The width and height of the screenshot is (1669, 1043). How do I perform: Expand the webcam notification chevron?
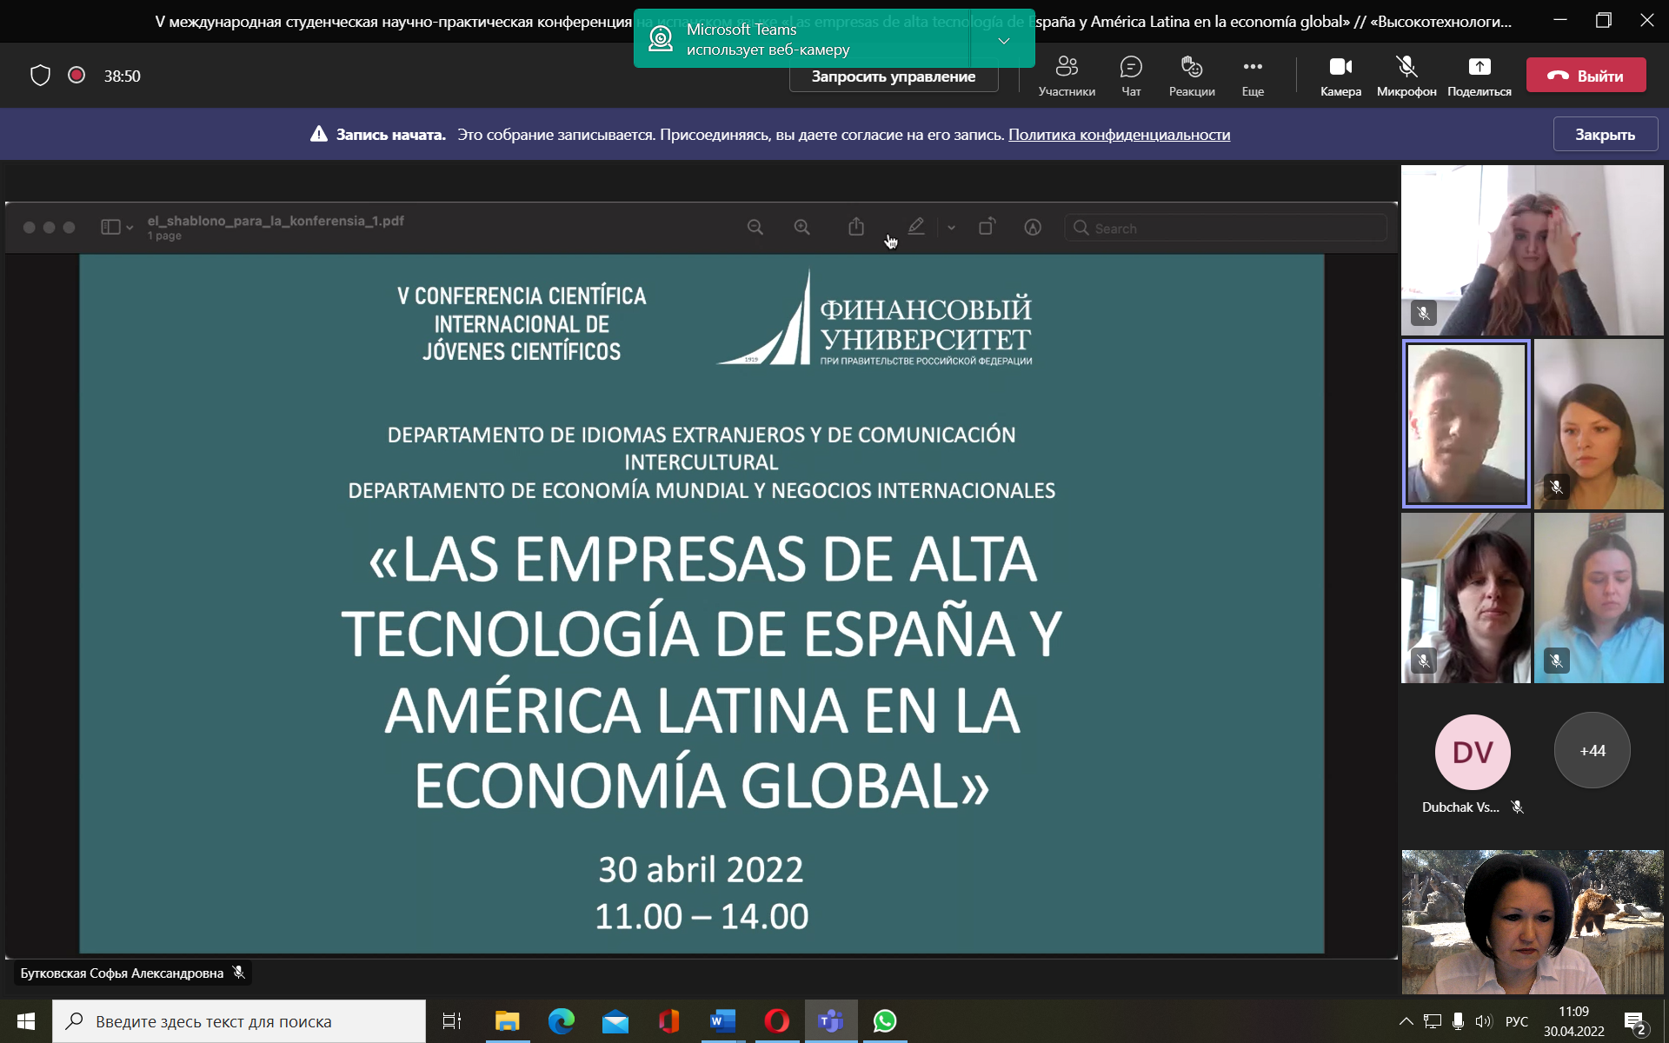coord(1003,40)
